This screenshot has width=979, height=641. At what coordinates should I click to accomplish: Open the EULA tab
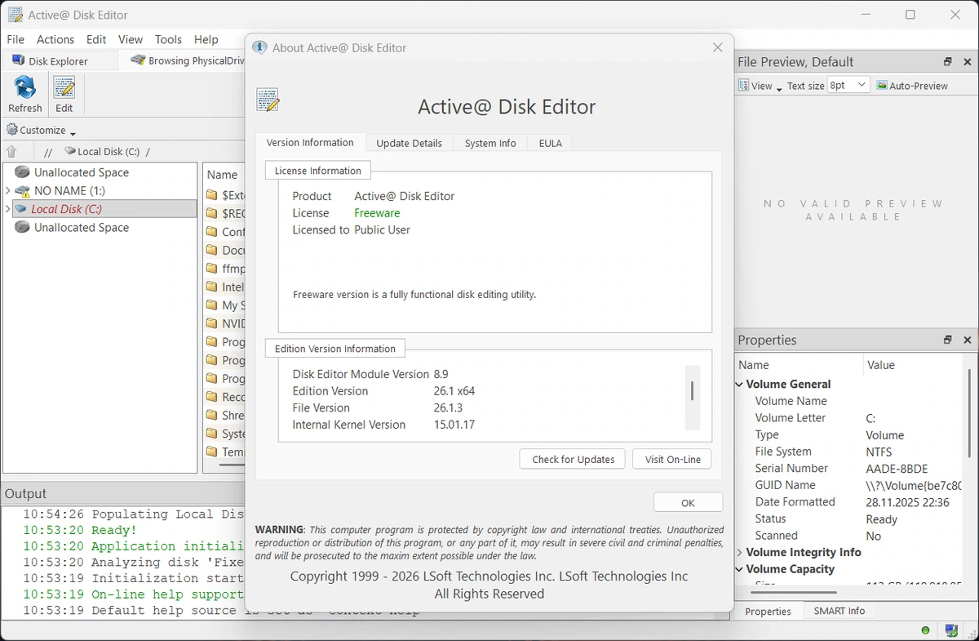[550, 143]
